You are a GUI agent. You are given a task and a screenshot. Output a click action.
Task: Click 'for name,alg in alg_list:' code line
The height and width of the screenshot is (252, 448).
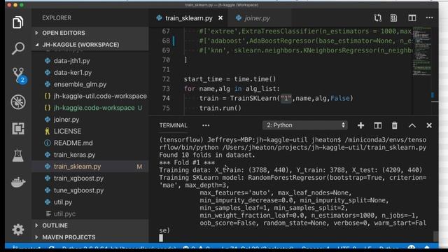tap(232, 89)
